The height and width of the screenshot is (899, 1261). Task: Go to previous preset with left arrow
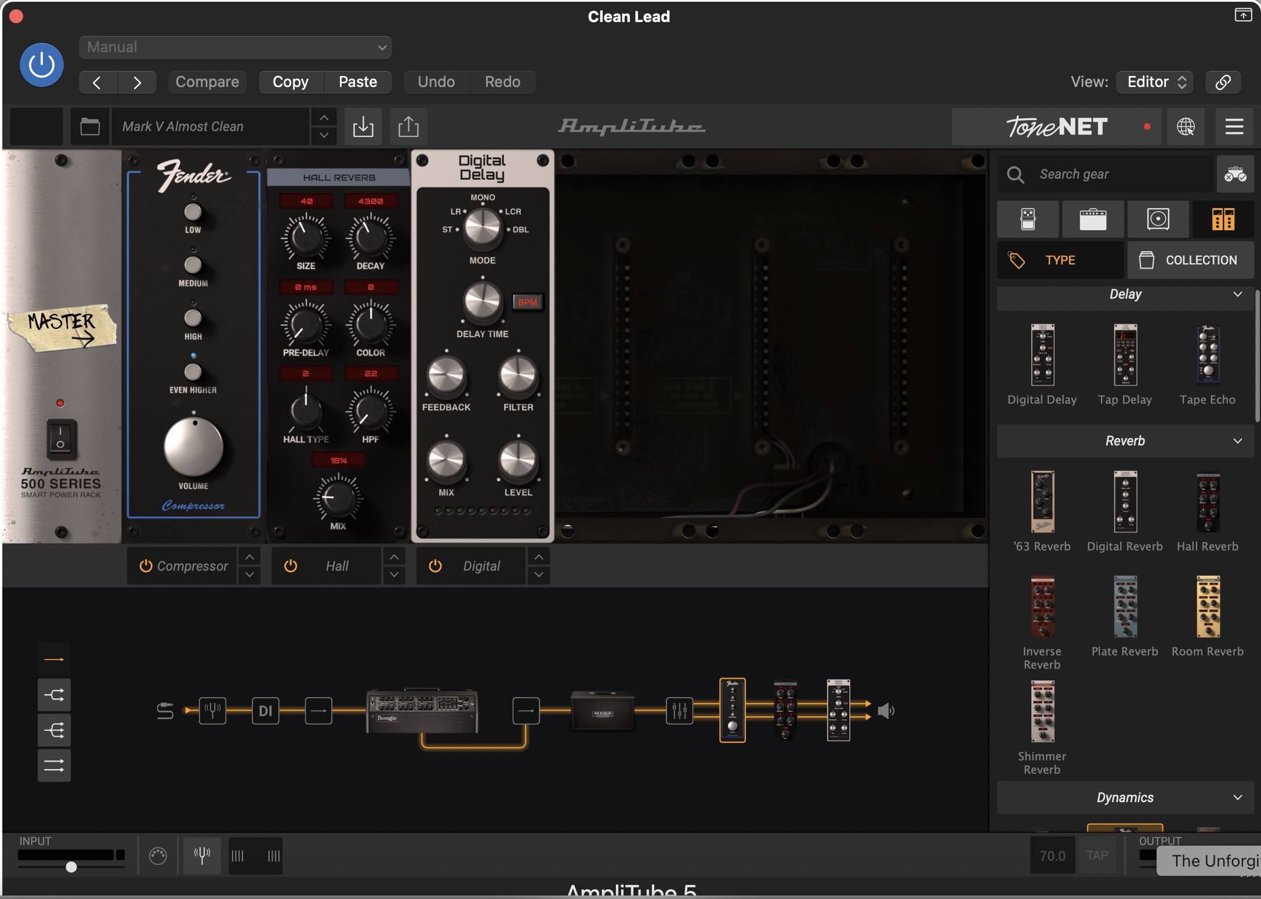pyautogui.click(x=97, y=82)
